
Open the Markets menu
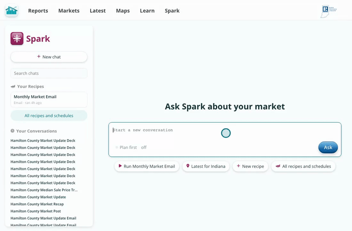coord(69,11)
